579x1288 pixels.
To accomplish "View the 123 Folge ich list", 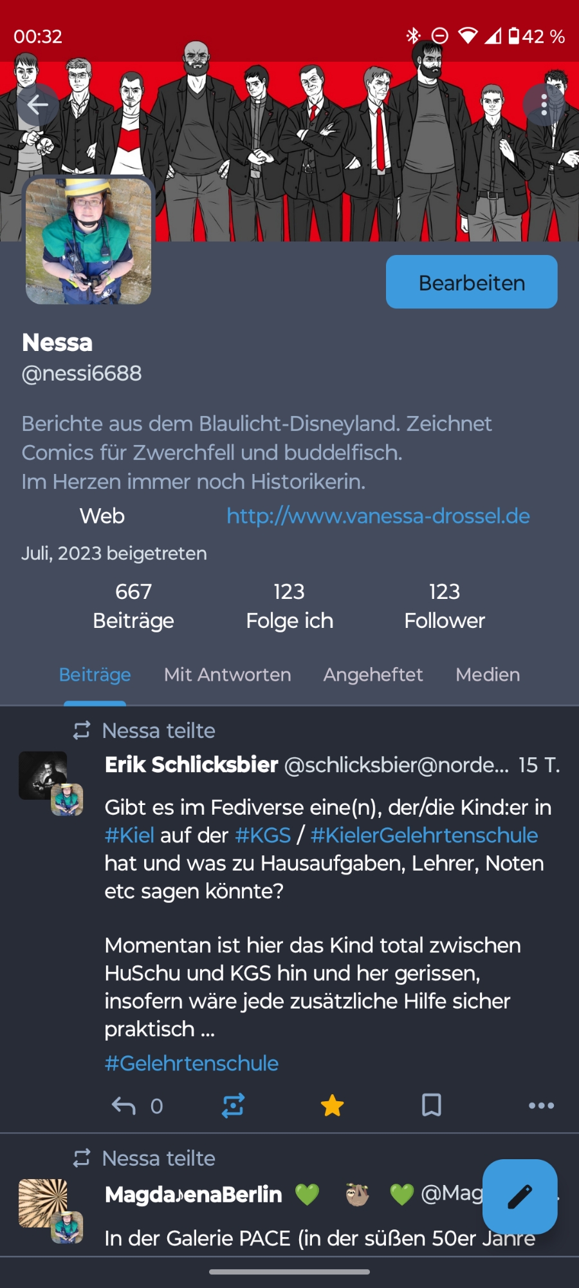I will pos(289,606).
